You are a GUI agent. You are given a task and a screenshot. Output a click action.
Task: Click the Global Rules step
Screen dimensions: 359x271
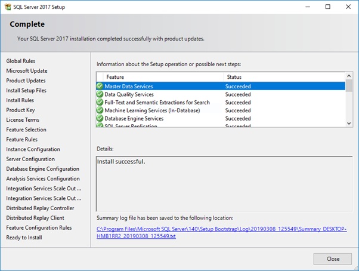[x=21, y=61]
